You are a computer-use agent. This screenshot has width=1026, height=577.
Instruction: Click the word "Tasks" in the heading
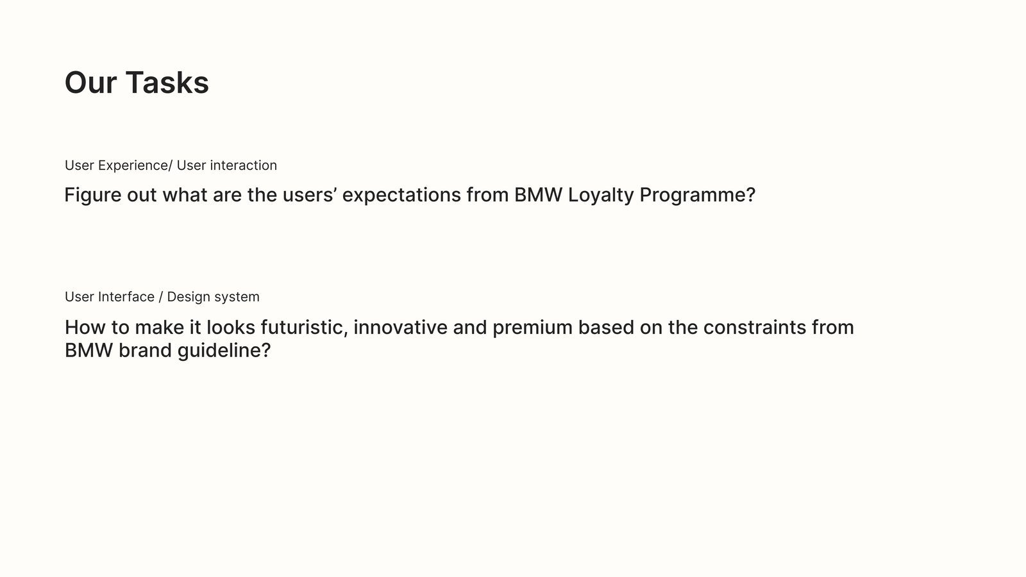click(x=167, y=83)
